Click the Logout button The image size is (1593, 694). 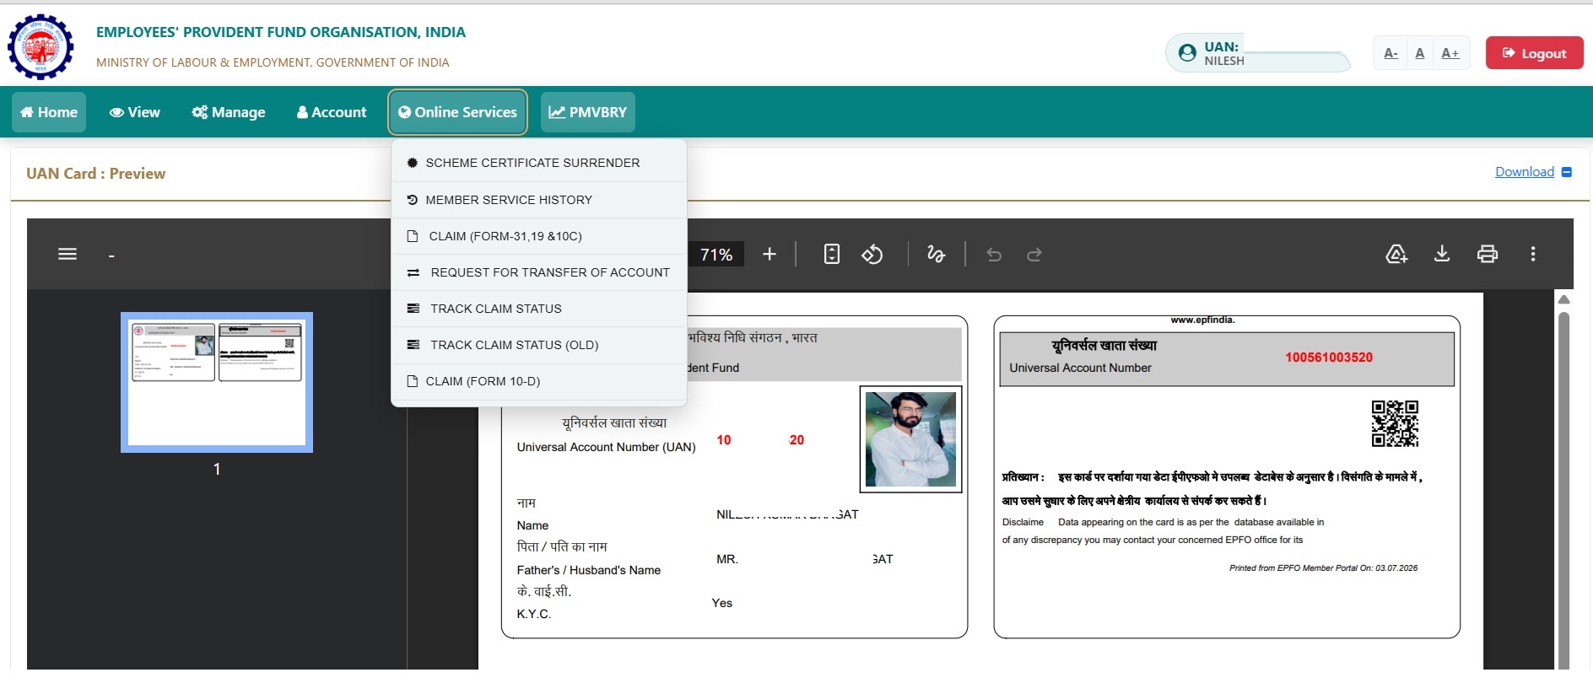1534,53
